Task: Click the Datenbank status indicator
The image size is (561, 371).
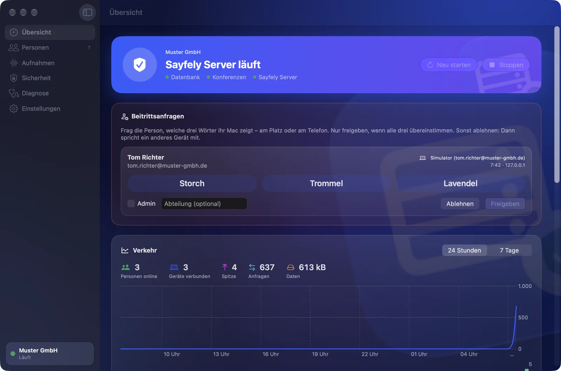Action: tap(183, 77)
